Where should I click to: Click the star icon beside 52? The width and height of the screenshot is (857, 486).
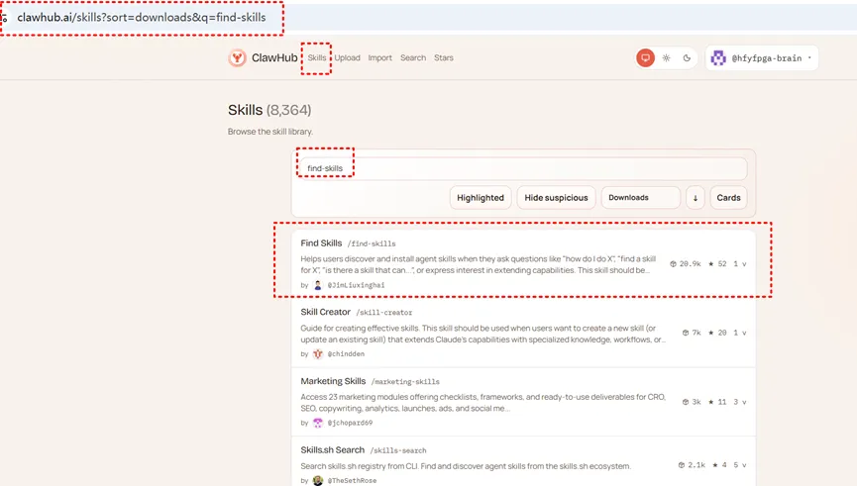tap(711, 263)
